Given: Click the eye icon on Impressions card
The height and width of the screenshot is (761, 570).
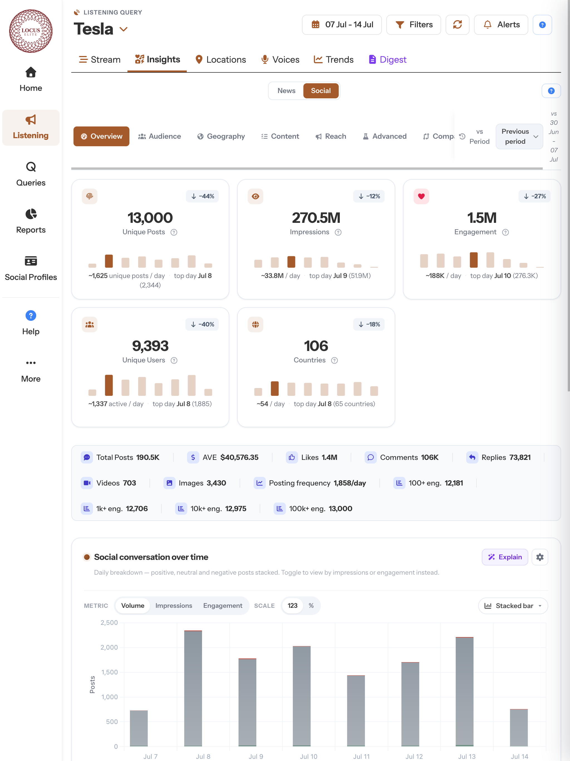Looking at the screenshot, I should pos(255,196).
